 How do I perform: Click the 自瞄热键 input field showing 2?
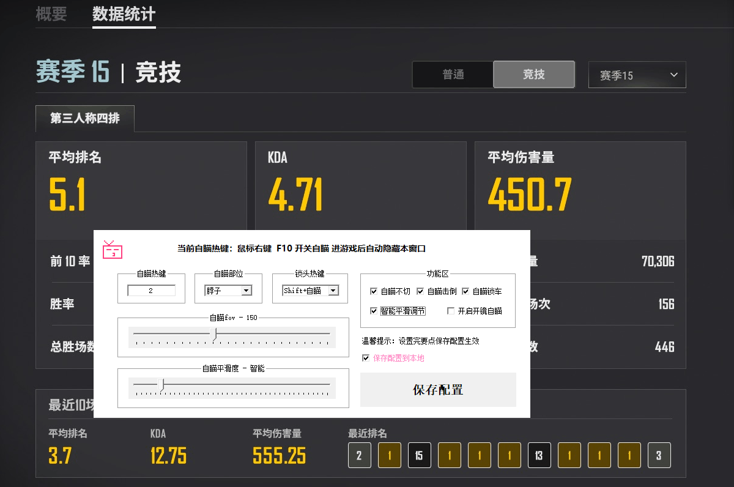coord(151,291)
